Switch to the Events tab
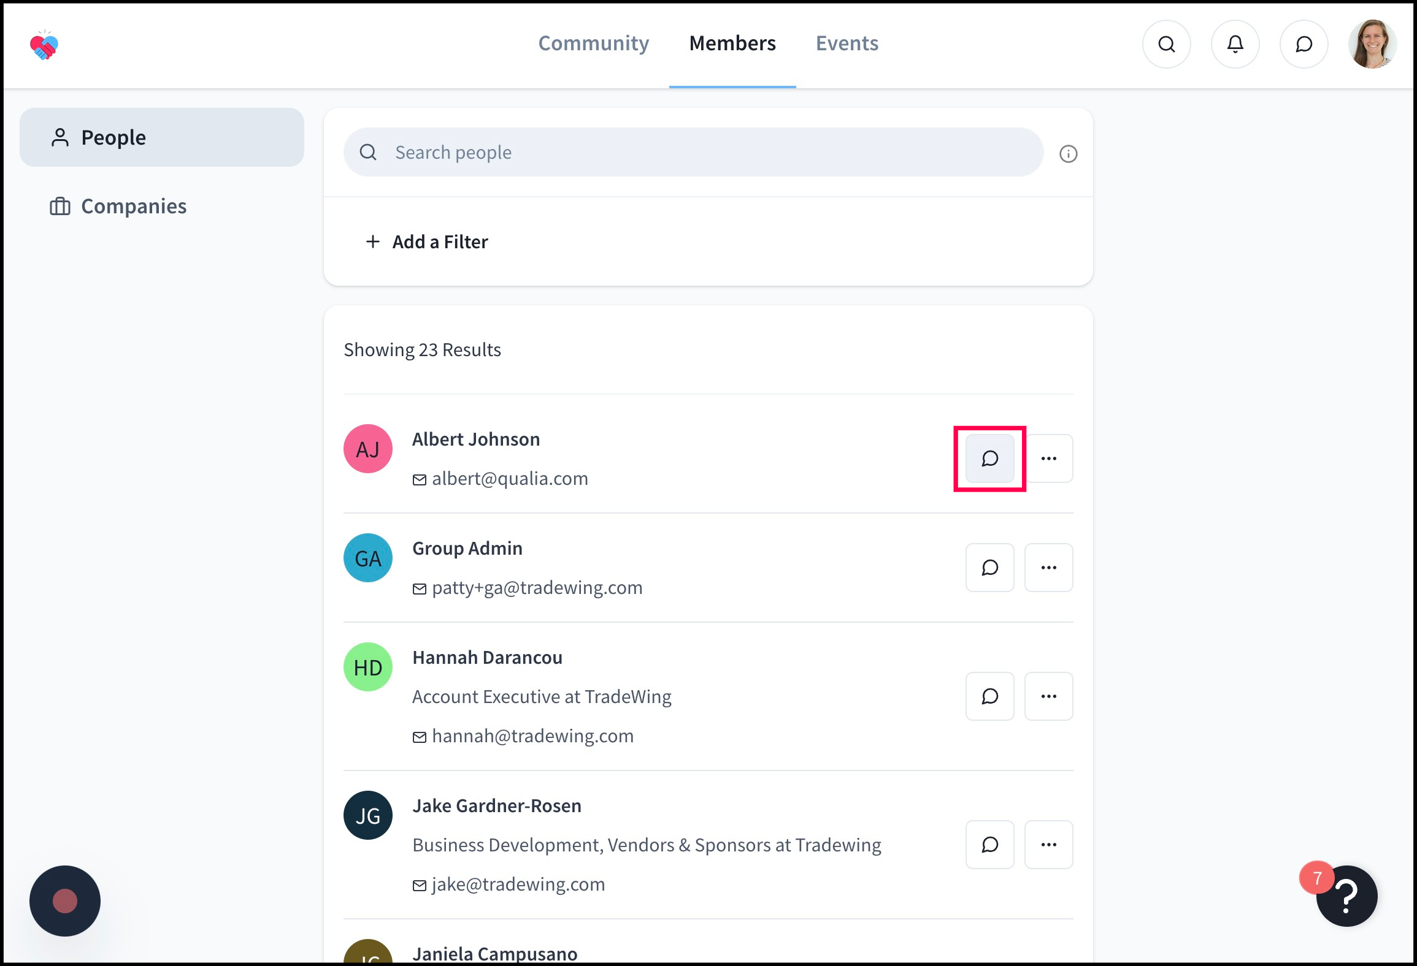 pyautogui.click(x=847, y=43)
